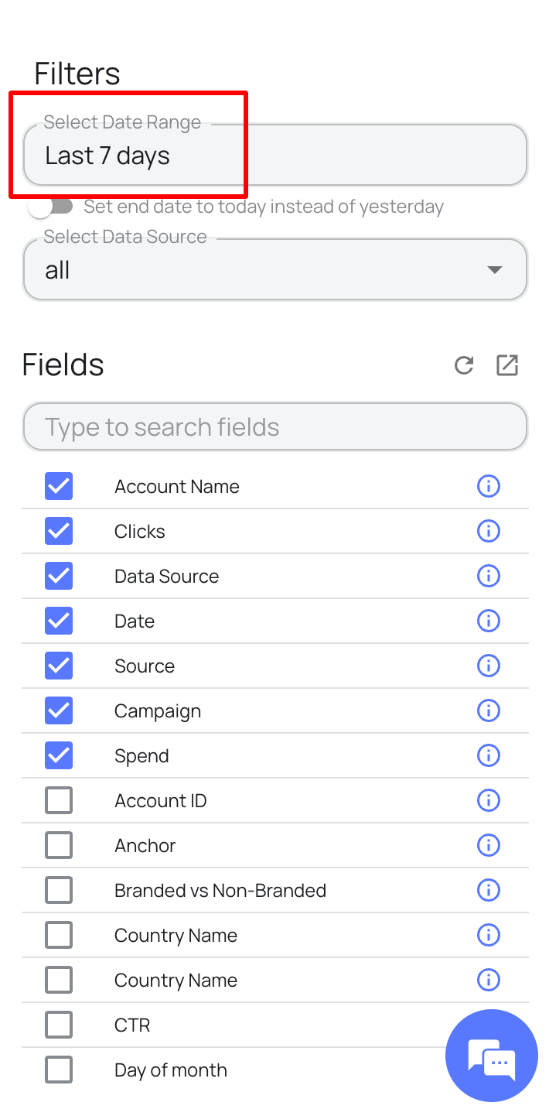View info icon for Anchor field
This screenshot has height=1116, width=549.
489,845
